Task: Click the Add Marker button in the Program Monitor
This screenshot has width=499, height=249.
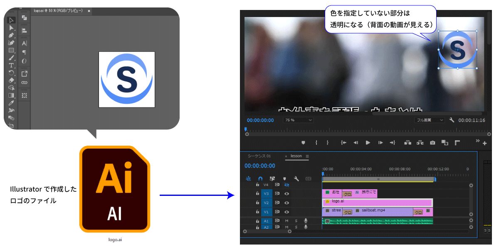Action: pos(303,142)
